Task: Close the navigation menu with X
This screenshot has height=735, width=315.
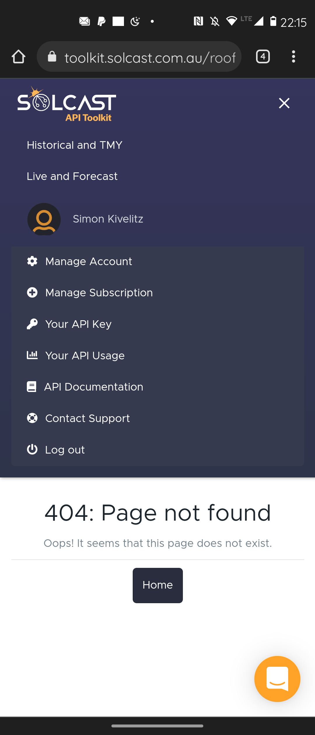Action: 284,103
